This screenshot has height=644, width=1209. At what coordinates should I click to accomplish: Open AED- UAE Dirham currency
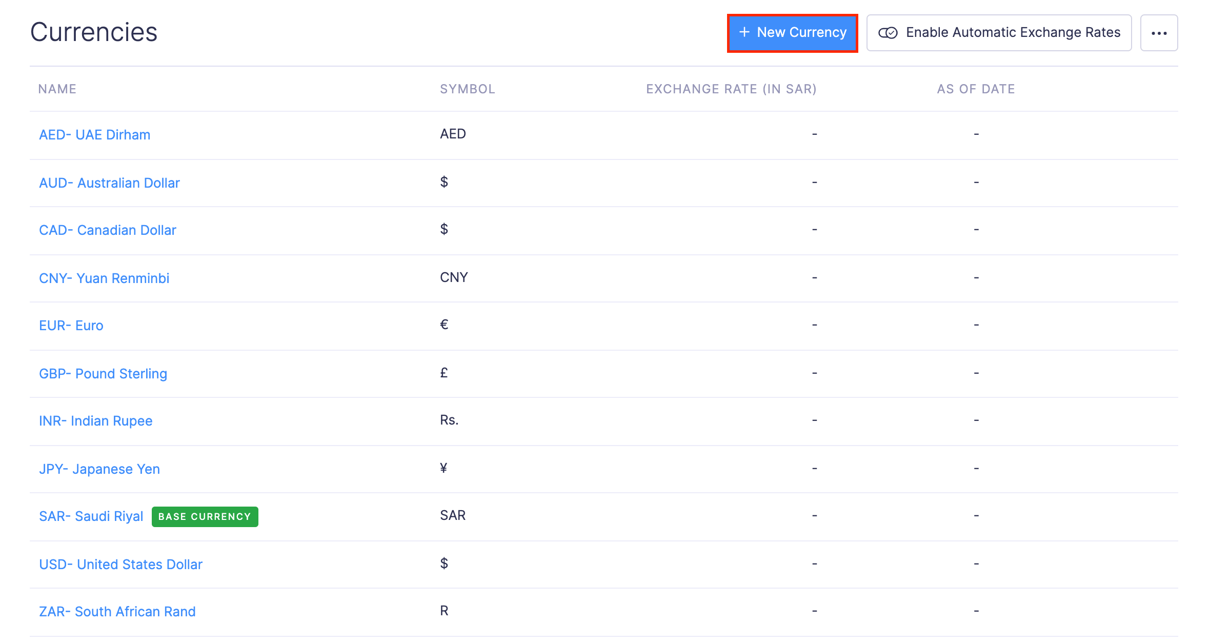point(94,135)
